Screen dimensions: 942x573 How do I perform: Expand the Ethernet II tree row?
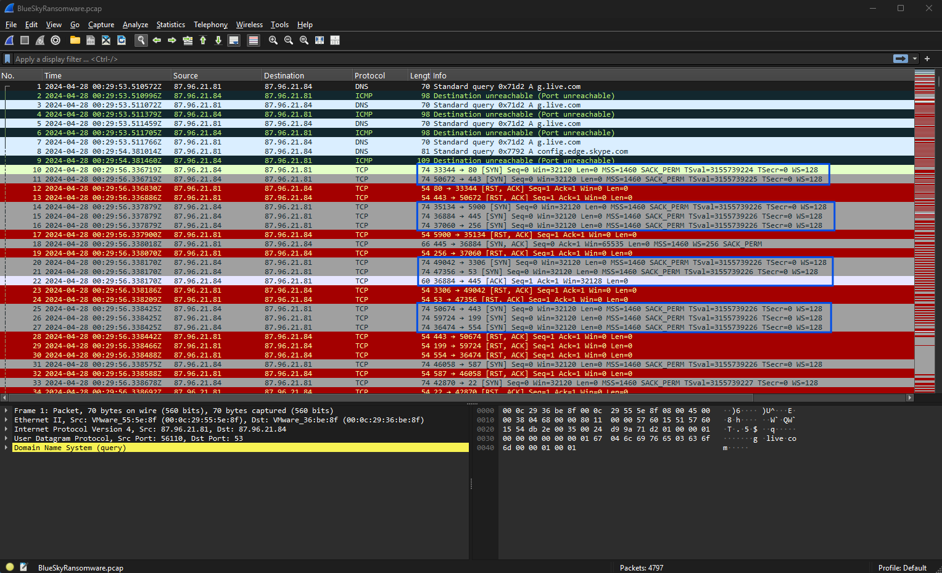6,420
